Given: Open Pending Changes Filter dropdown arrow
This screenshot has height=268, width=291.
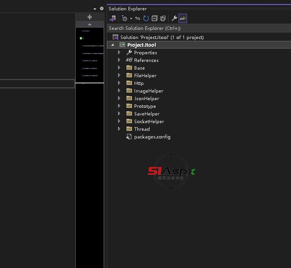Looking at the screenshot, I should click(131, 18).
